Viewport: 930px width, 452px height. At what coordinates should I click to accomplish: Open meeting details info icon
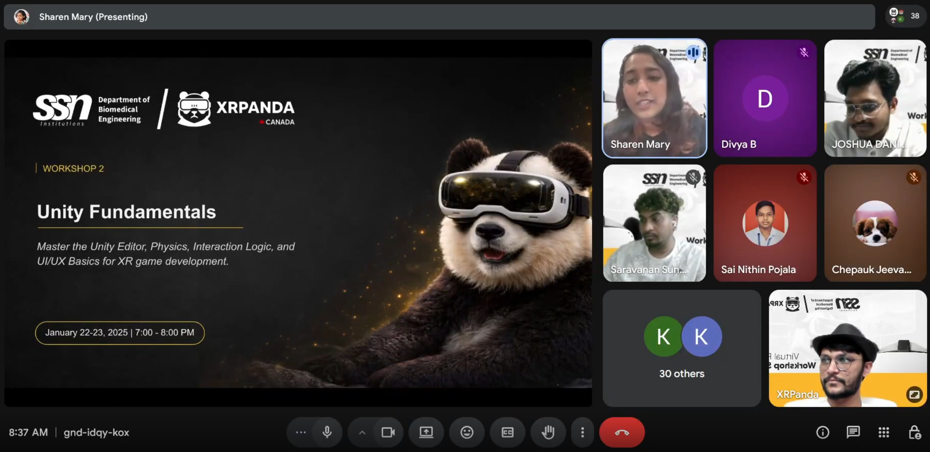pyautogui.click(x=823, y=432)
